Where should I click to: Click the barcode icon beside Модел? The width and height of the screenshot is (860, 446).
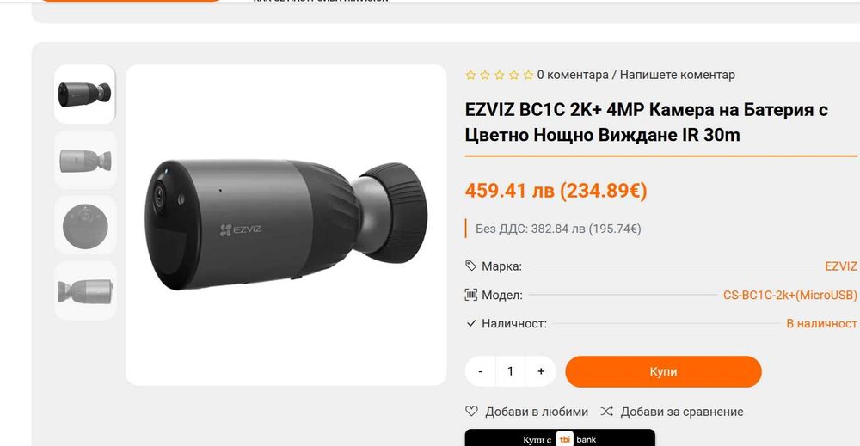pyautogui.click(x=470, y=295)
